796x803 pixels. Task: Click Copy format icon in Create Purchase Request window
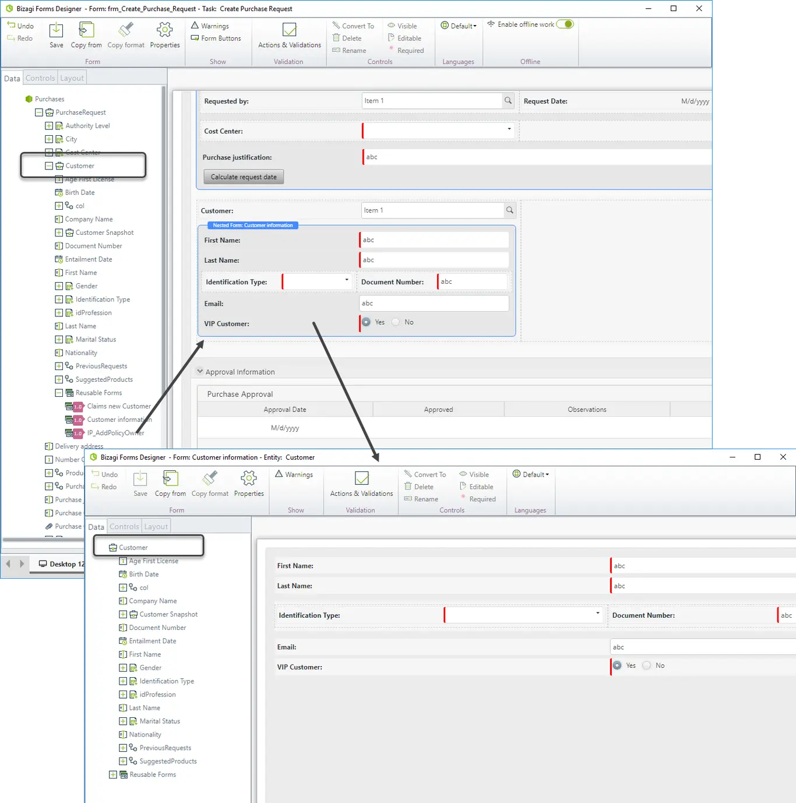126,30
